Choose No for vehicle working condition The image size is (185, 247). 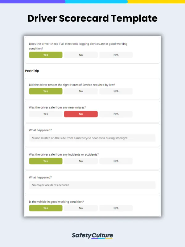pyautogui.click(x=81, y=208)
